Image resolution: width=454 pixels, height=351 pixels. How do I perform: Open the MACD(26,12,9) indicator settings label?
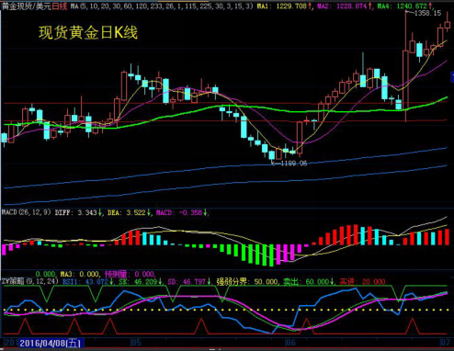click(27, 212)
